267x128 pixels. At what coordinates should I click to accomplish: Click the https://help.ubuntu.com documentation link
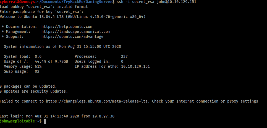click(x=67, y=27)
